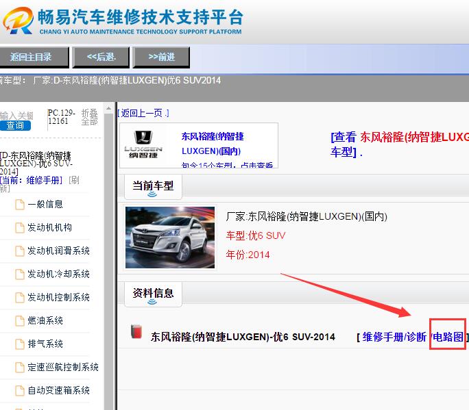The height and width of the screenshot is (410, 469).
Task: Click the 当前：维修手册 link
Action: (31, 180)
